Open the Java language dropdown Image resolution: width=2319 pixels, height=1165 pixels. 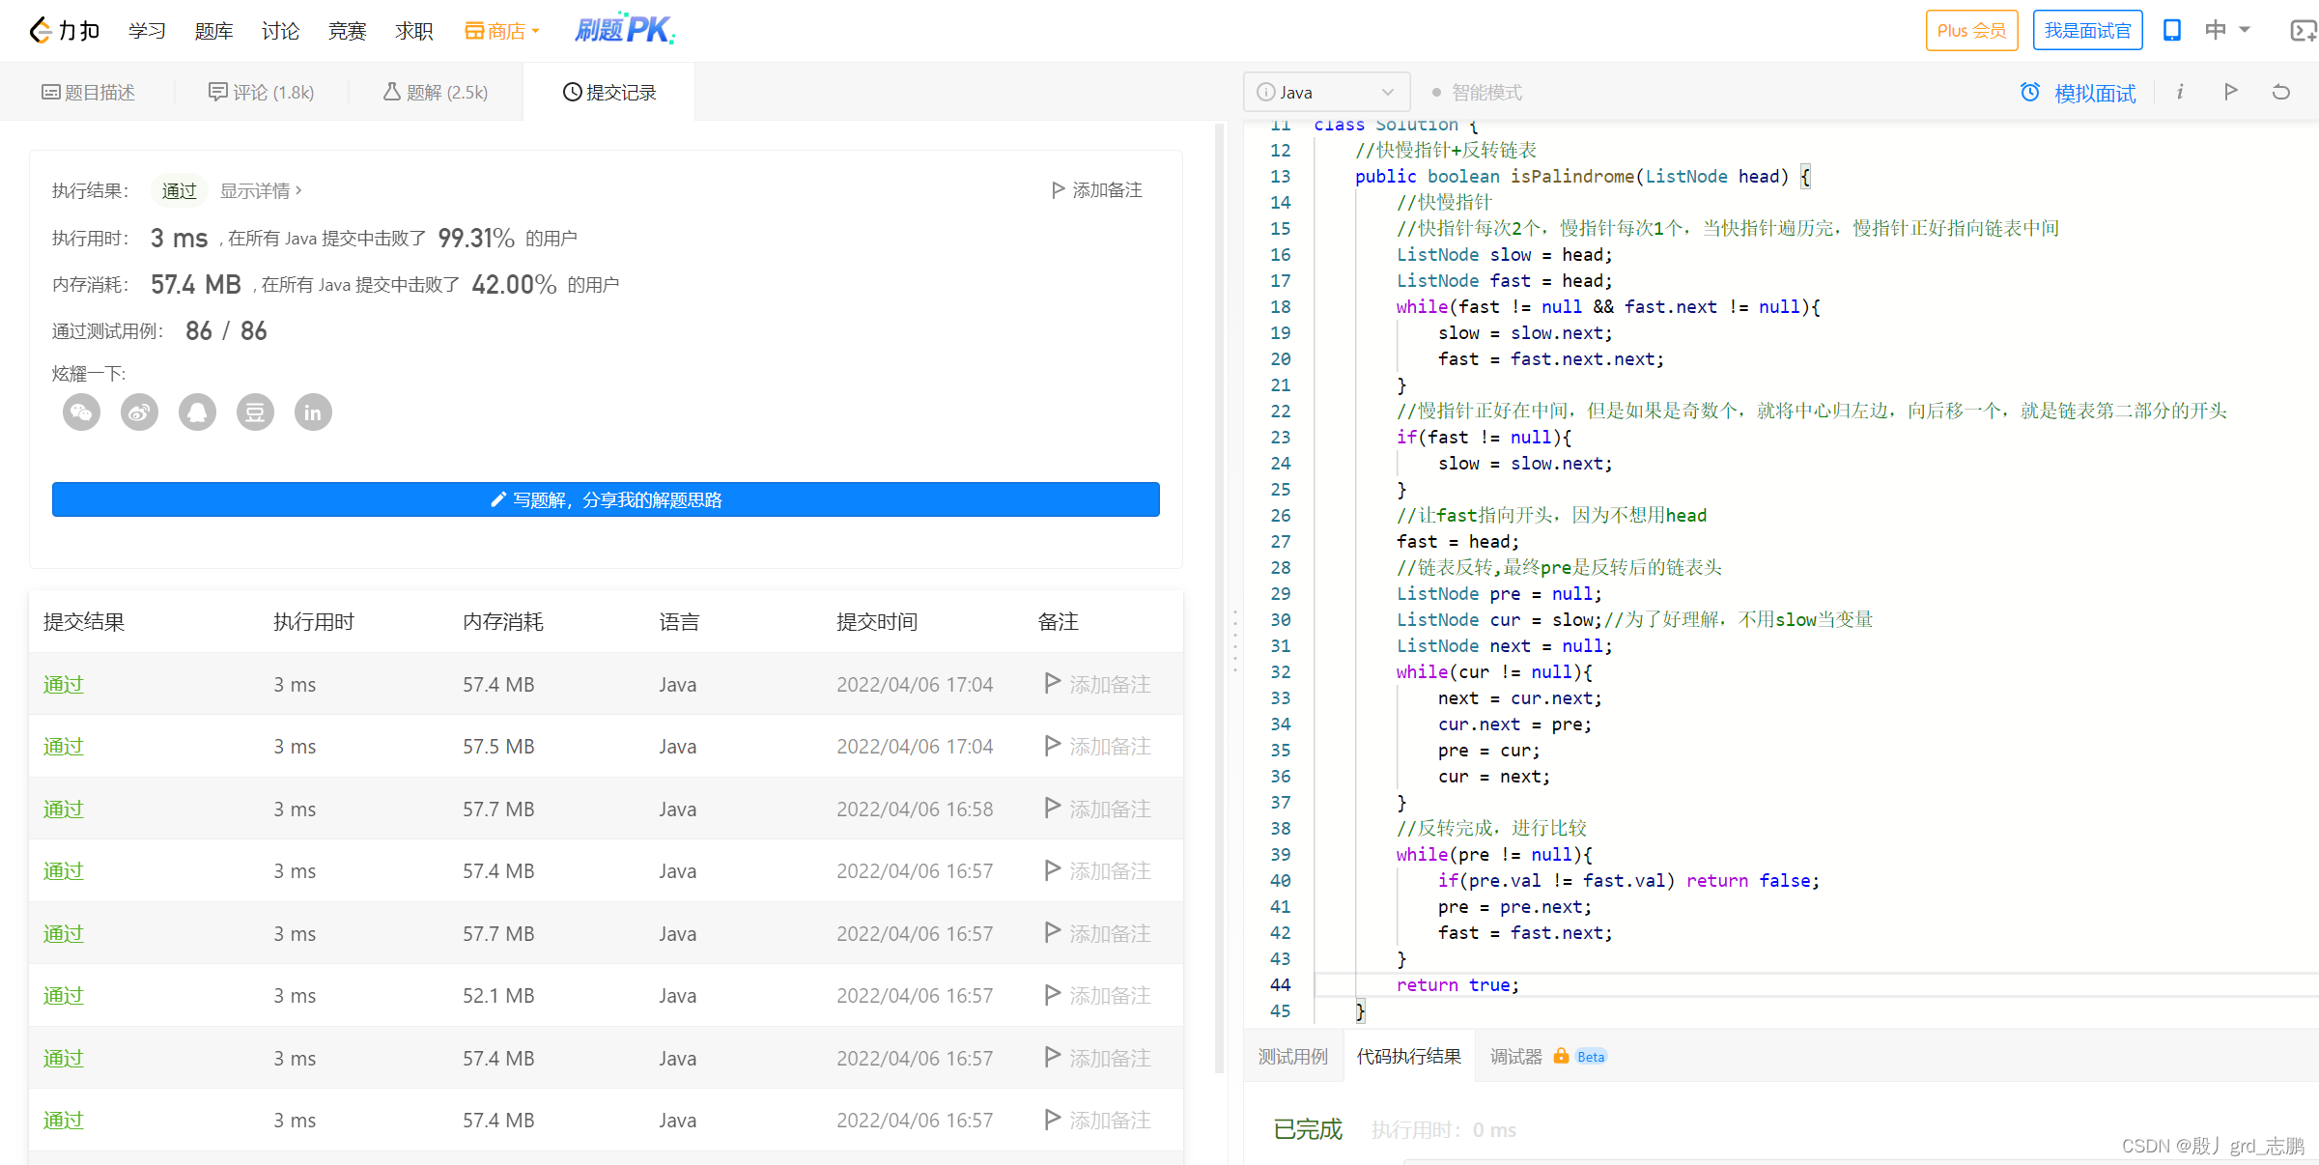point(1325,93)
